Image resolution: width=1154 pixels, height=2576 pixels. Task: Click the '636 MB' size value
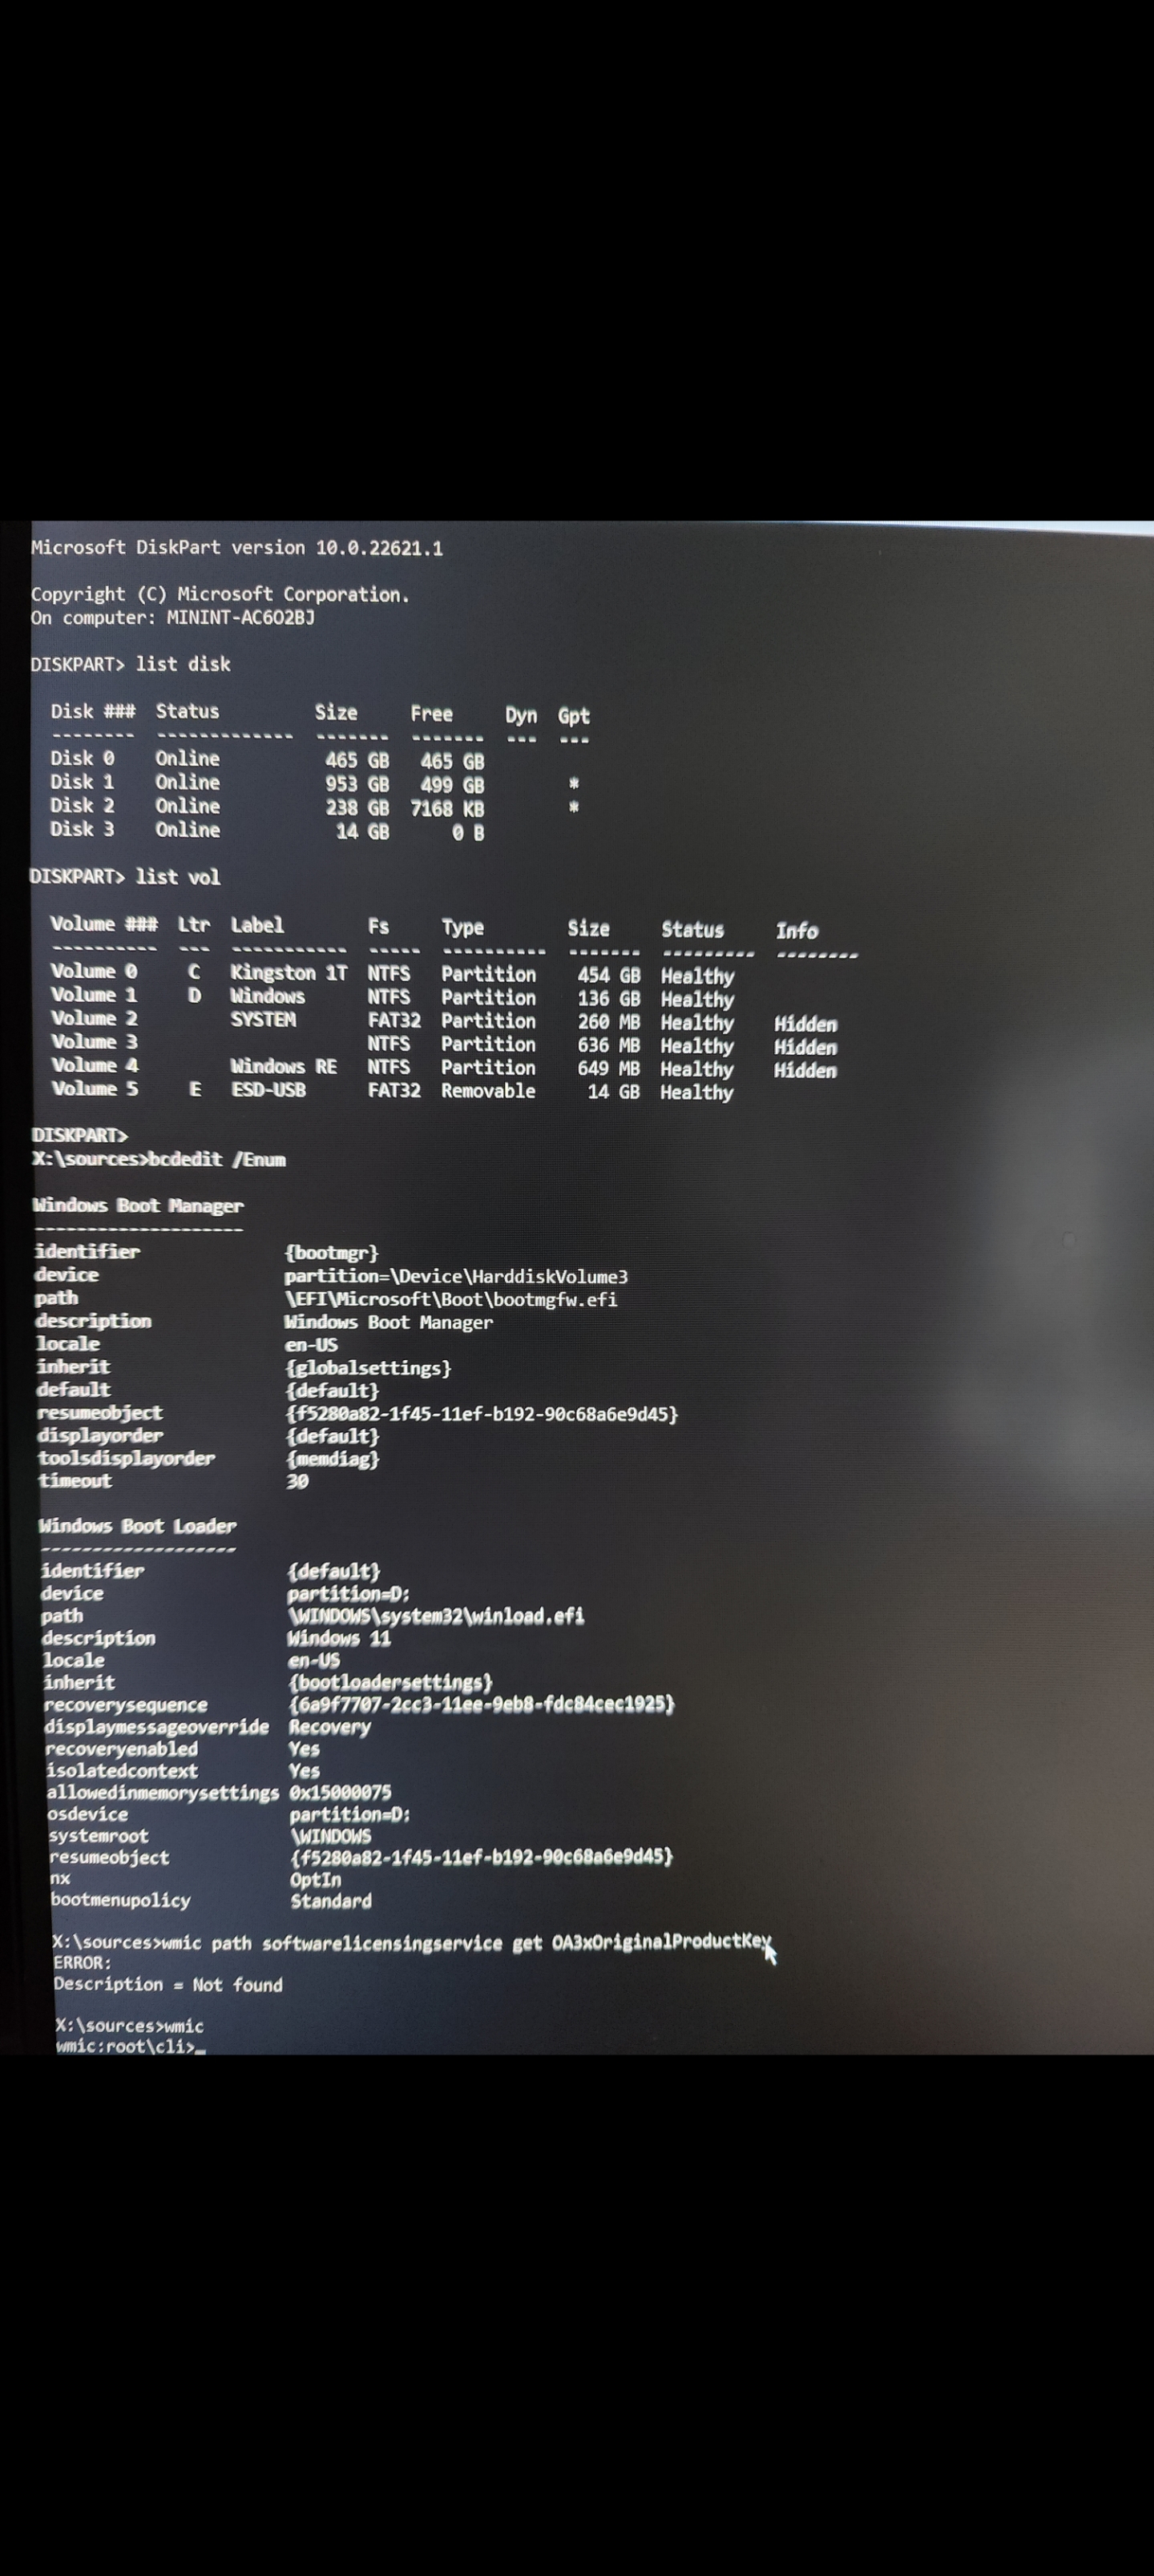(608, 1046)
